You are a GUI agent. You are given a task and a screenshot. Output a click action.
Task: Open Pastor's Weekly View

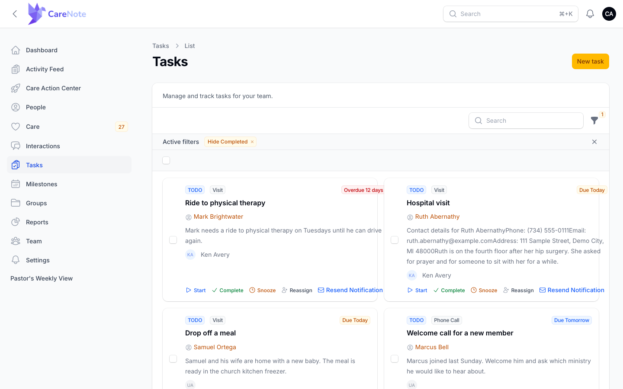pos(42,278)
